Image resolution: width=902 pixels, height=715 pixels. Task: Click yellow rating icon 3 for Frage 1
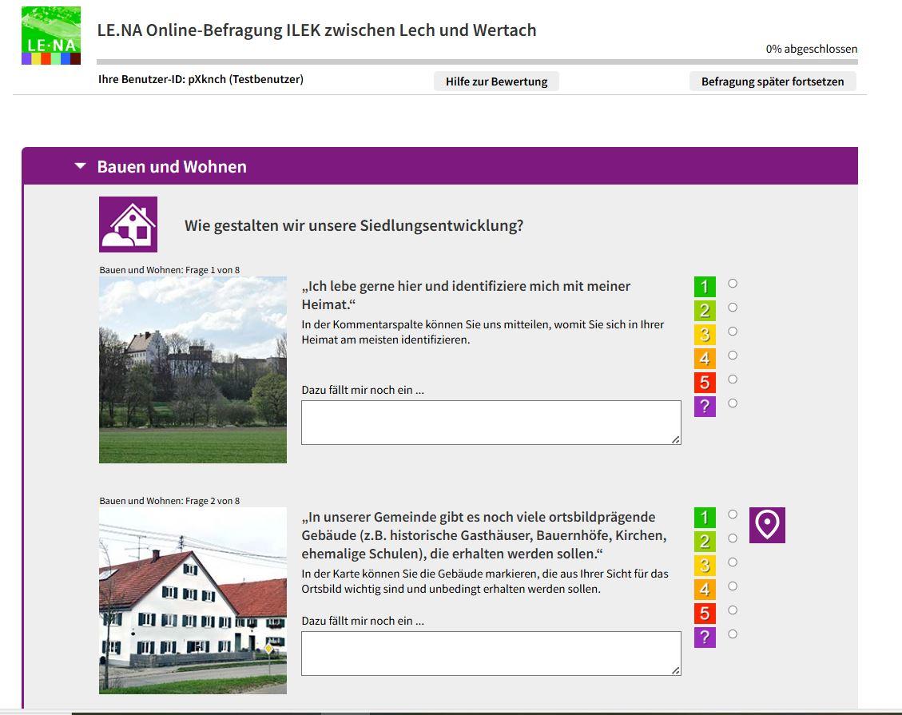click(x=705, y=334)
